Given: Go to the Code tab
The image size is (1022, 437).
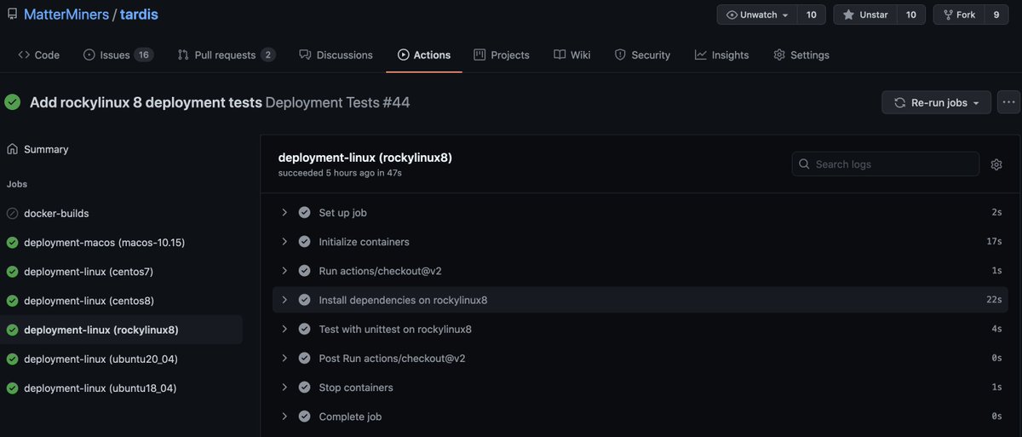Looking at the screenshot, I should click(x=38, y=55).
